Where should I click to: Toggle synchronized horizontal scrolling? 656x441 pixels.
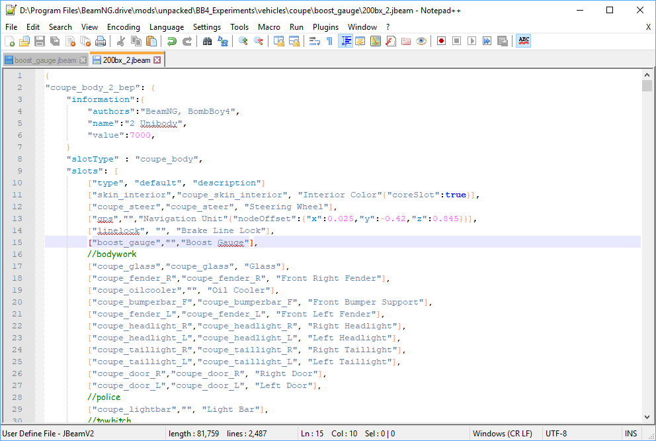(294, 41)
